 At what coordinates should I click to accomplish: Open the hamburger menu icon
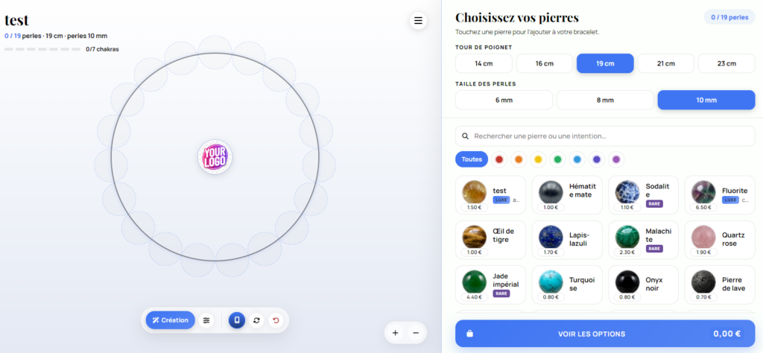(418, 20)
